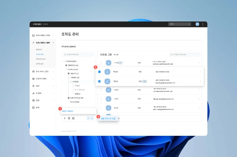The image size is (237, 157).
Task: Expand the 인프라서비스실 (39) tree node
Action: [x=68, y=98]
